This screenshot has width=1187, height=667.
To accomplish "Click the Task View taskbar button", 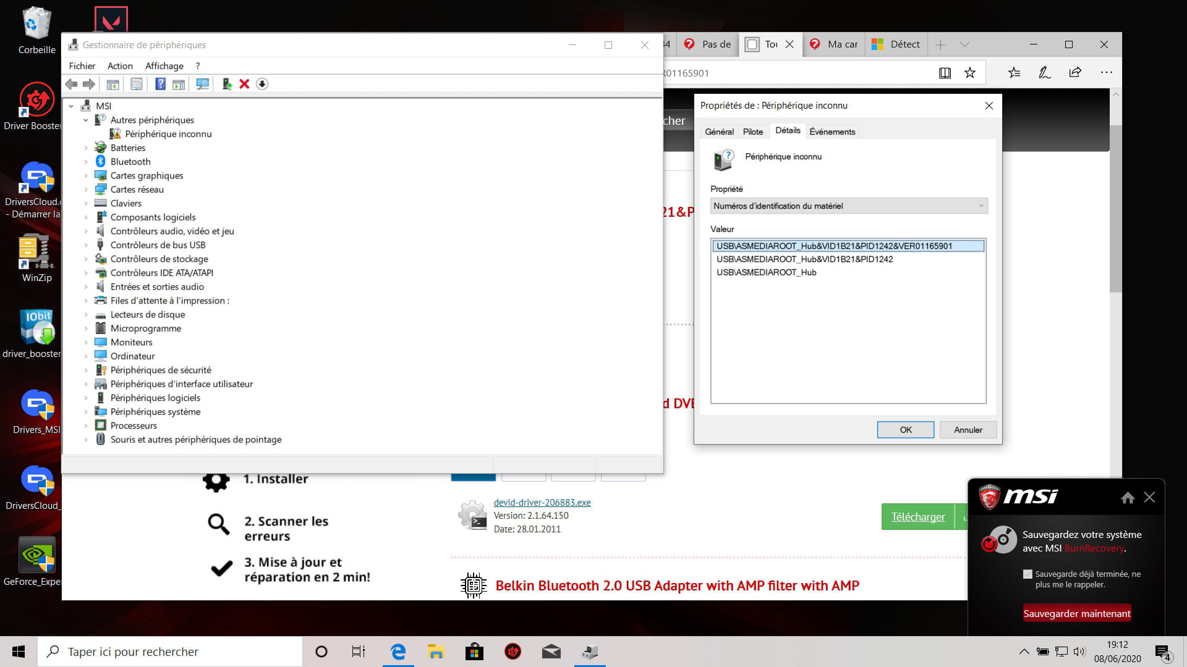I will point(359,652).
